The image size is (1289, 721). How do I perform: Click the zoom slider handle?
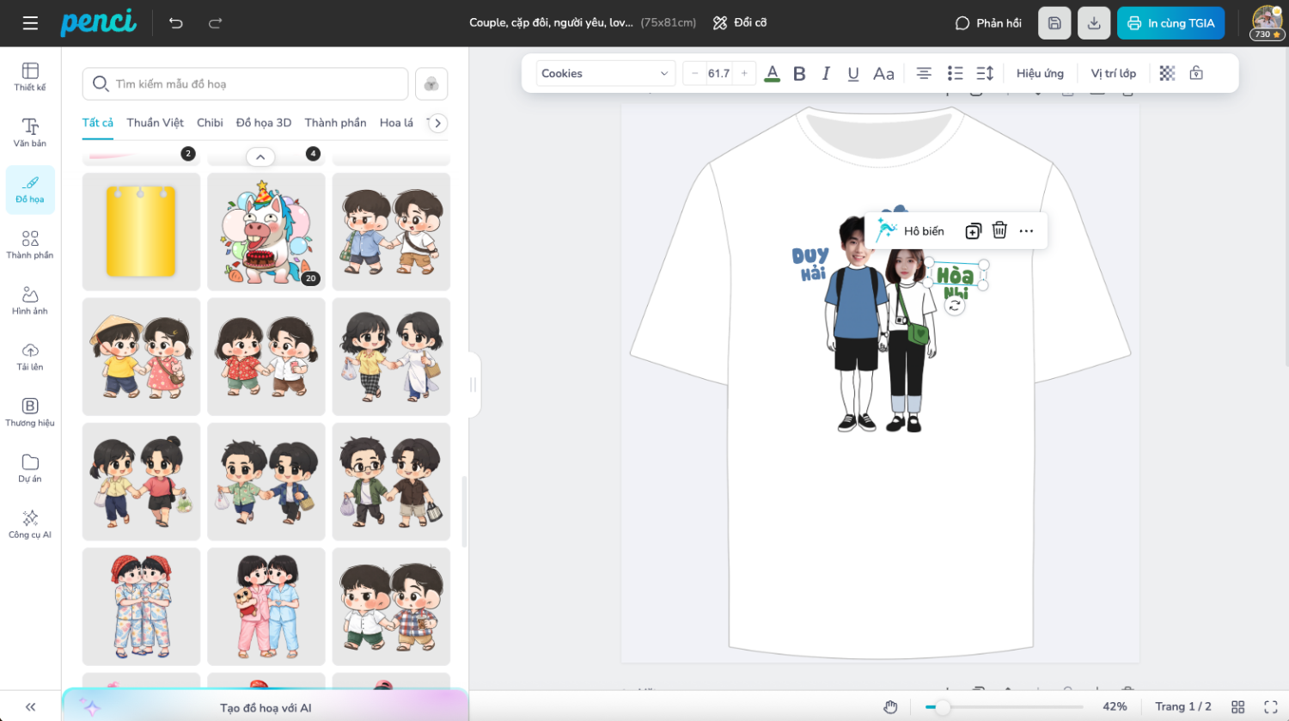[943, 707]
